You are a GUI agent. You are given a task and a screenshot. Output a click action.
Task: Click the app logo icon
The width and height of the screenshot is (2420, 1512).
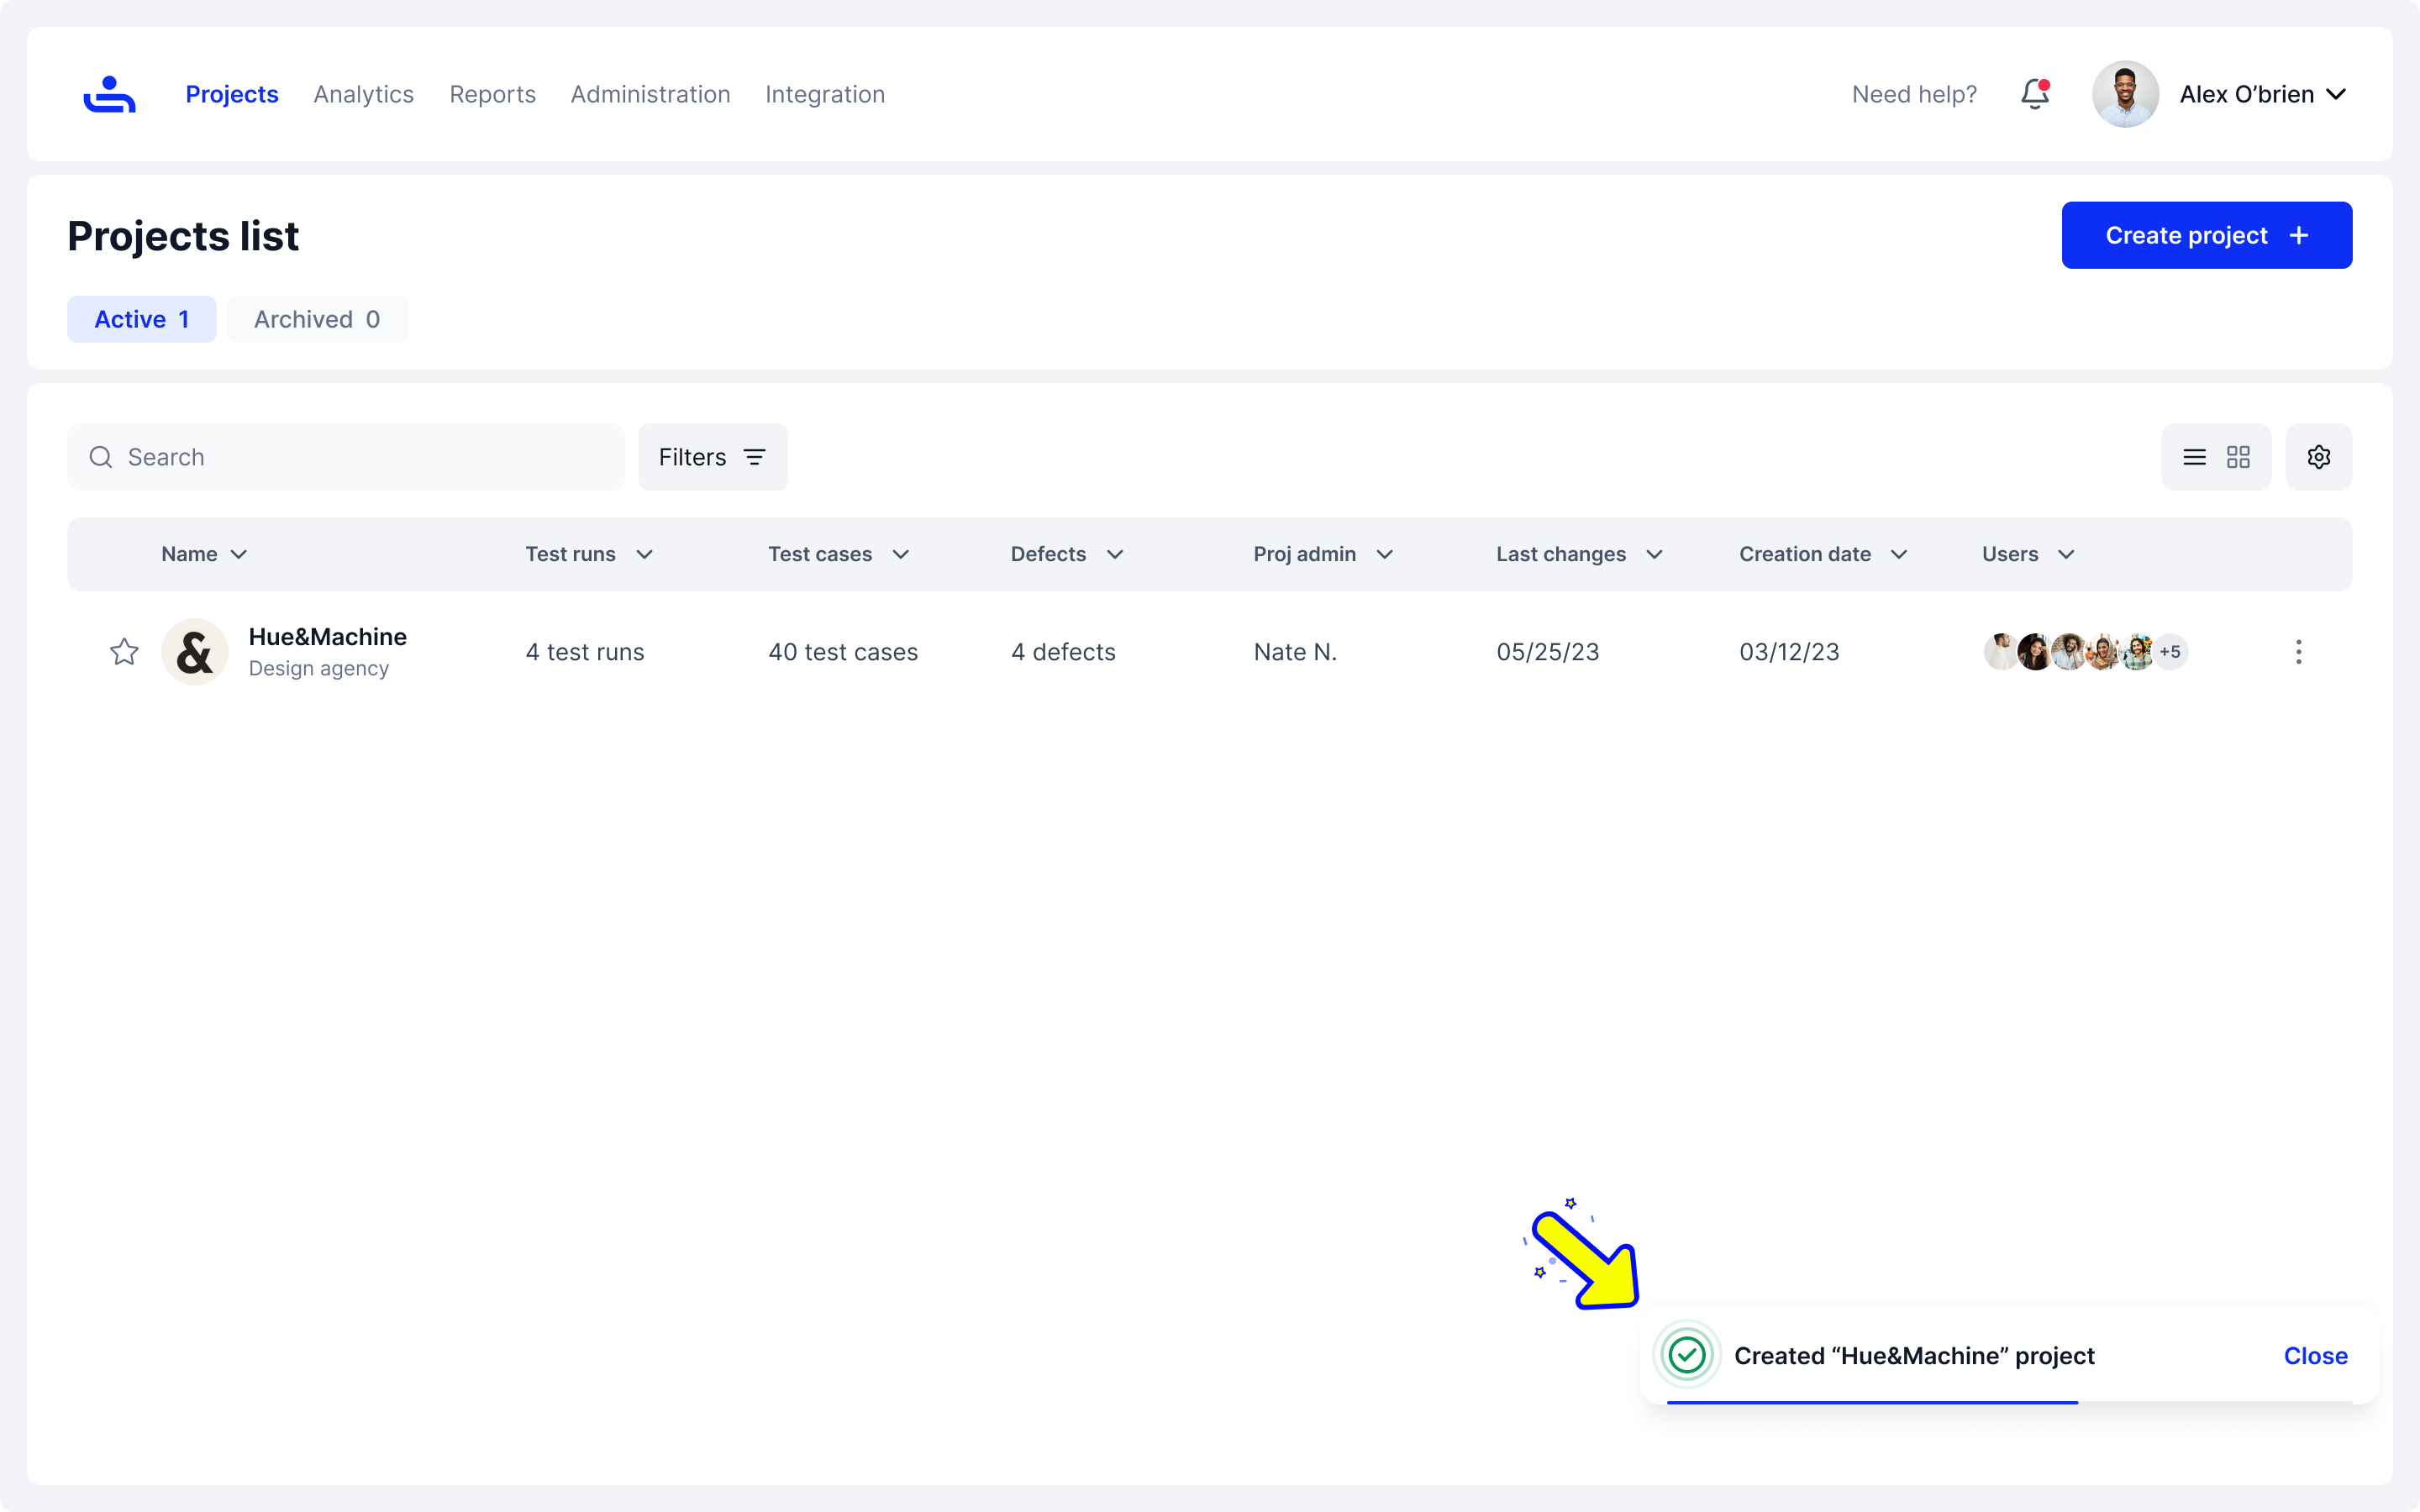tap(109, 94)
